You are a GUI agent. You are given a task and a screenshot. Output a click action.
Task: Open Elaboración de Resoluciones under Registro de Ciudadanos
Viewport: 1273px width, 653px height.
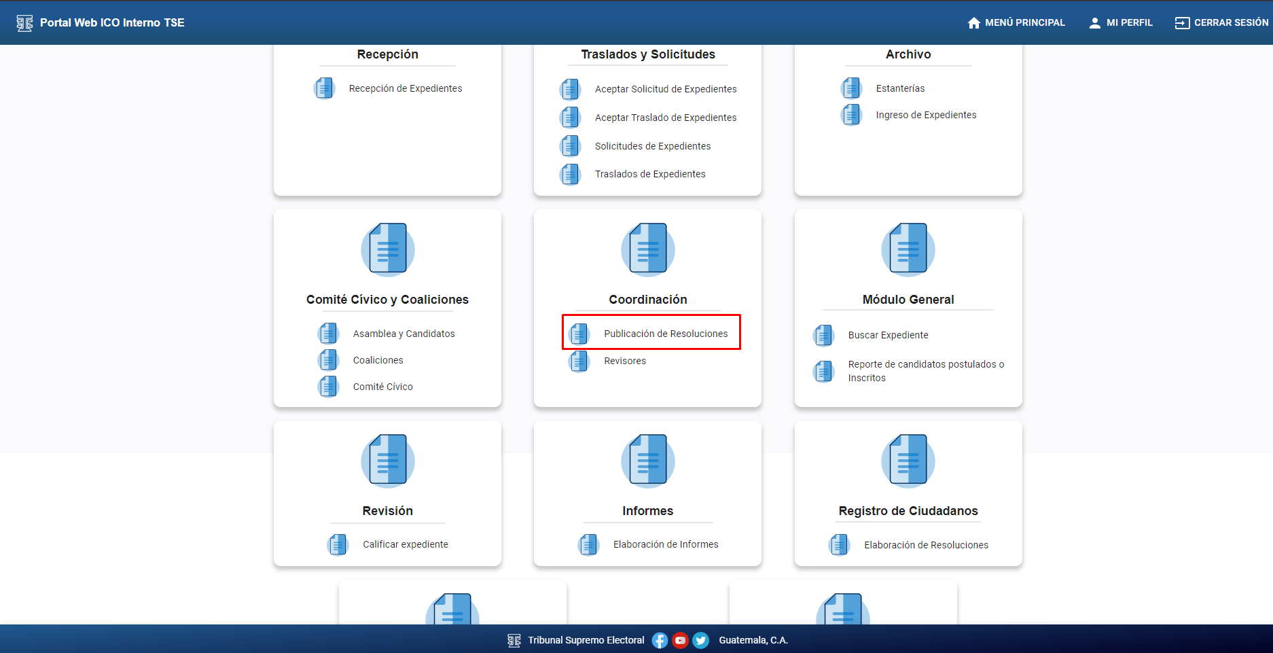pyautogui.click(x=927, y=544)
